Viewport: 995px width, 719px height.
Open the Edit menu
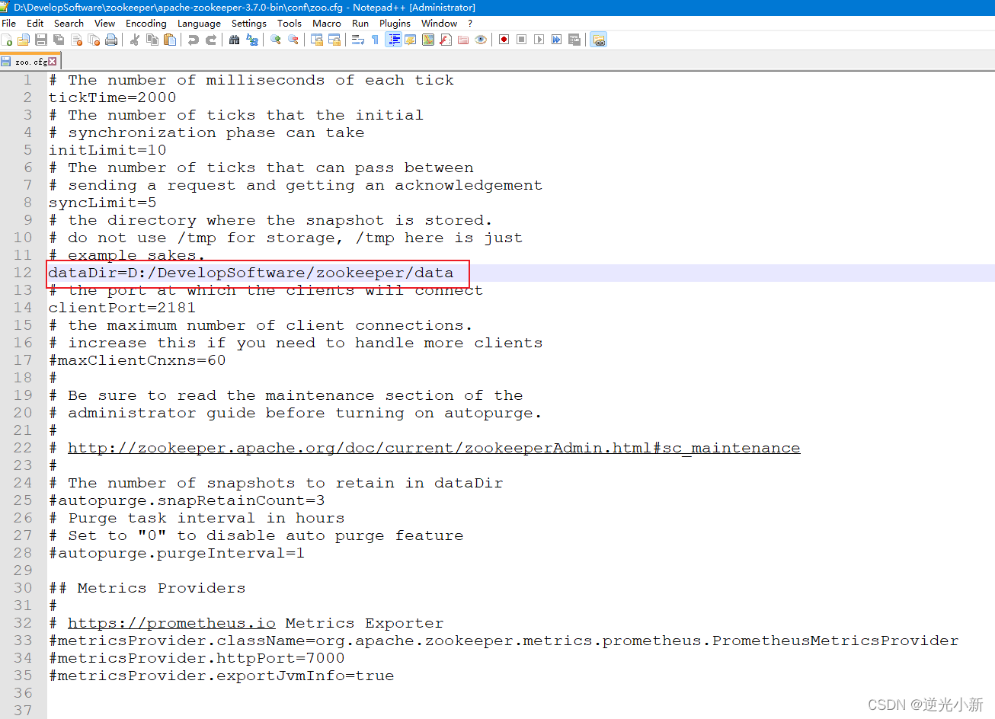35,23
